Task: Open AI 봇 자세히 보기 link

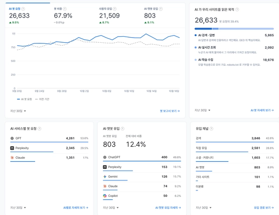Action: (x=262, y=110)
